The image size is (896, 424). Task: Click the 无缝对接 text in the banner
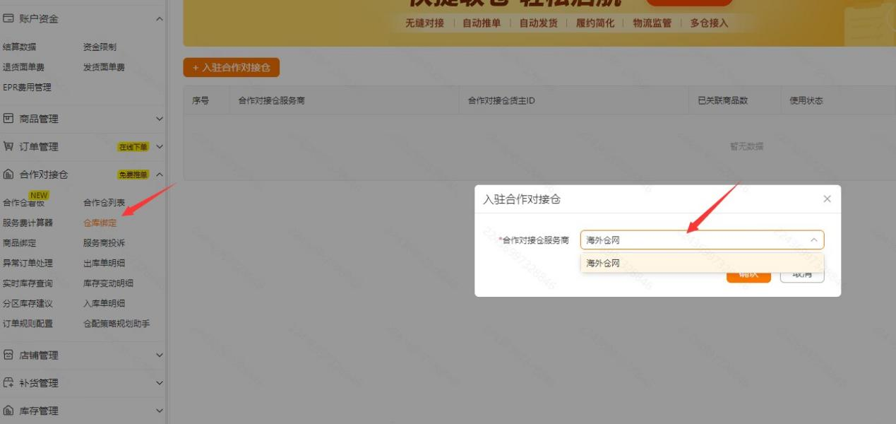click(425, 23)
